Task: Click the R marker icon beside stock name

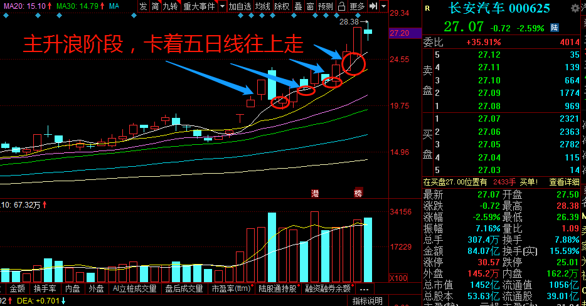Action: [x=428, y=9]
